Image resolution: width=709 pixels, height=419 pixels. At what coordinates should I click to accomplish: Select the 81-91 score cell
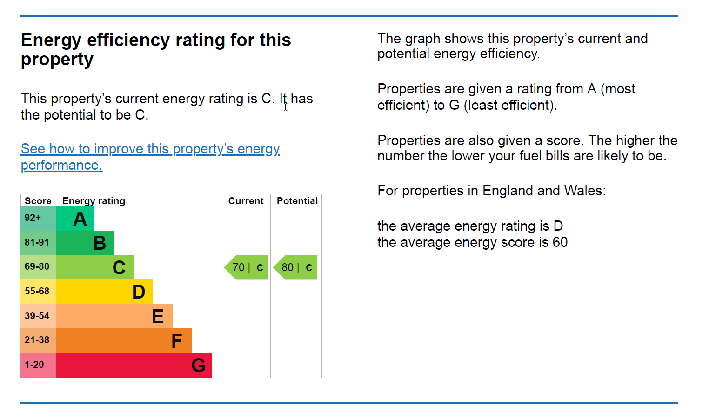pyautogui.click(x=39, y=243)
